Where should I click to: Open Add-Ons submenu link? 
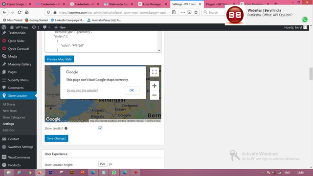(9, 130)
